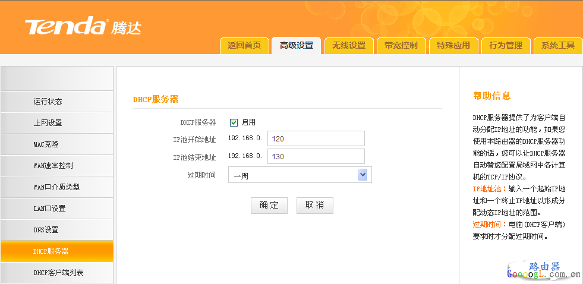
Task: Switch to the 行为管理 tab
Action: 506,46
